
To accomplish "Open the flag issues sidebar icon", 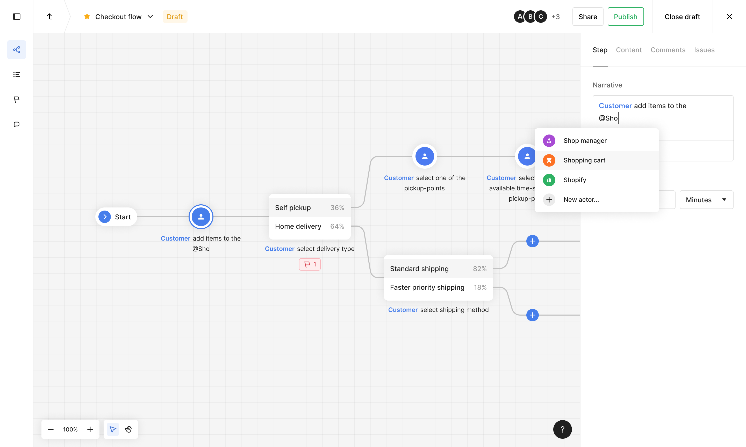I will (x=17, y=99).
